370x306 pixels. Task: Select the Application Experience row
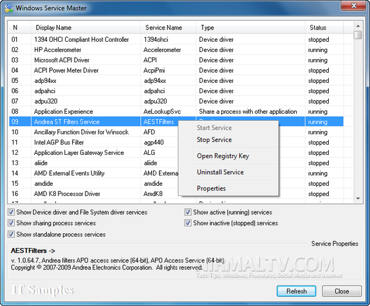176,111
